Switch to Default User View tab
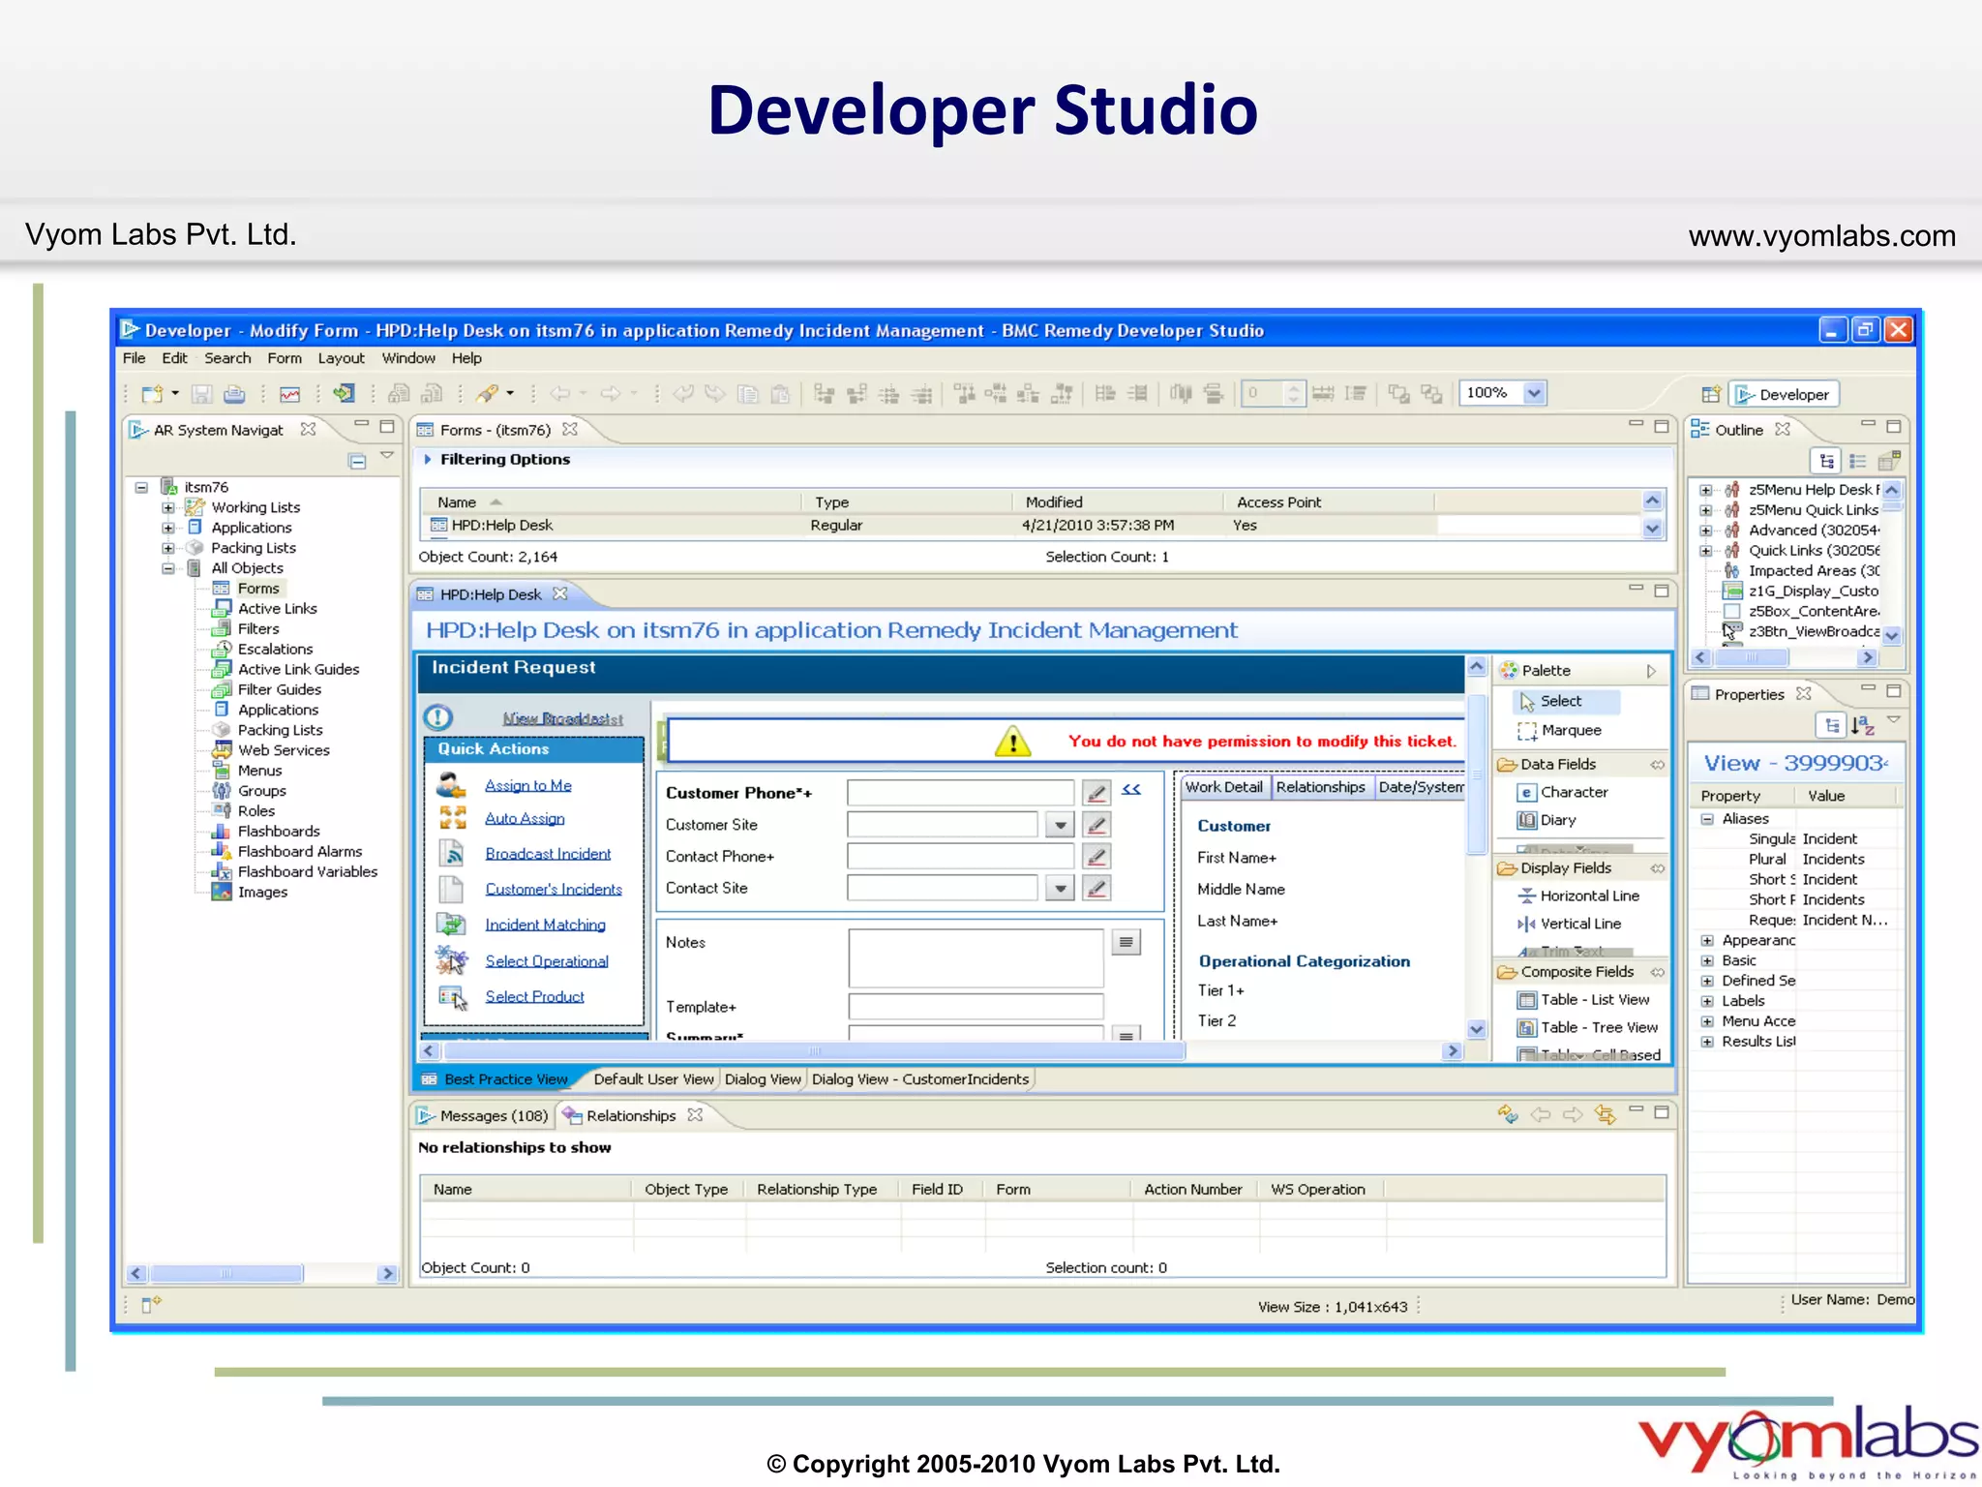Image resolution: width=1982 pixels, height=1487 pixels. pyautogui.click(x=653, y=1079)
